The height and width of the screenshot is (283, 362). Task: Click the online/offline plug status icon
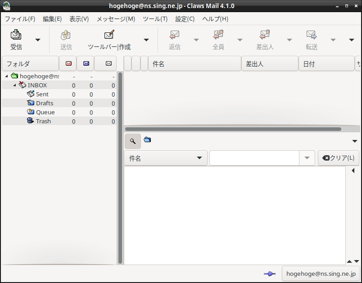[270, 274]
